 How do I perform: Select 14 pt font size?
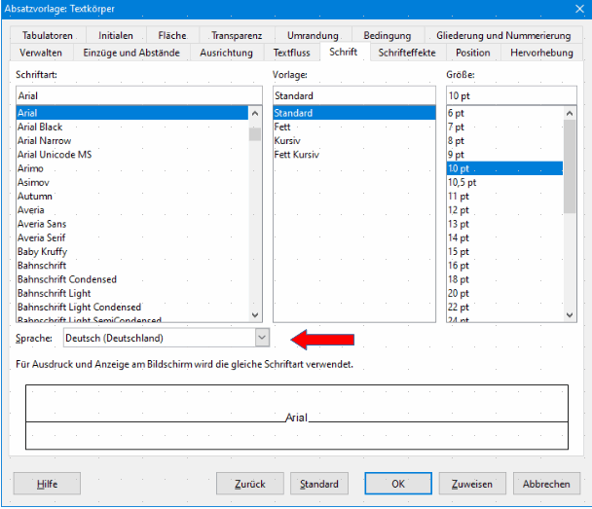point(504,237)
